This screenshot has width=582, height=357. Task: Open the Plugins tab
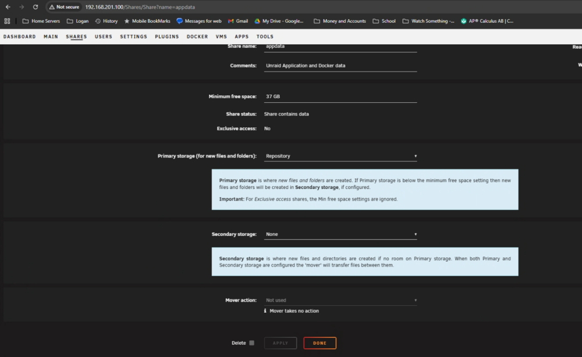[167, 37]
